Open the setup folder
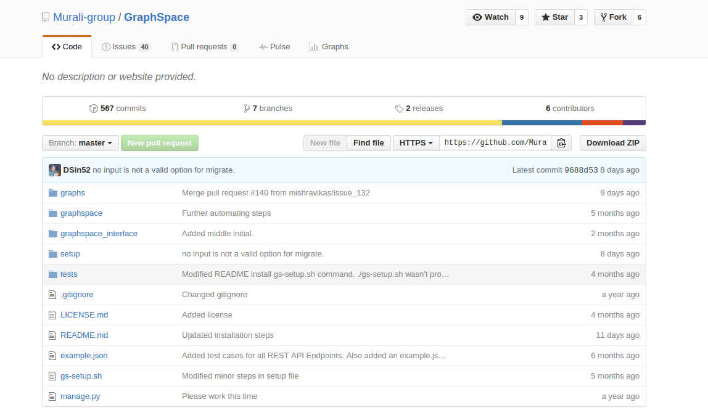The image size is (708, 410). coord(70,254)
